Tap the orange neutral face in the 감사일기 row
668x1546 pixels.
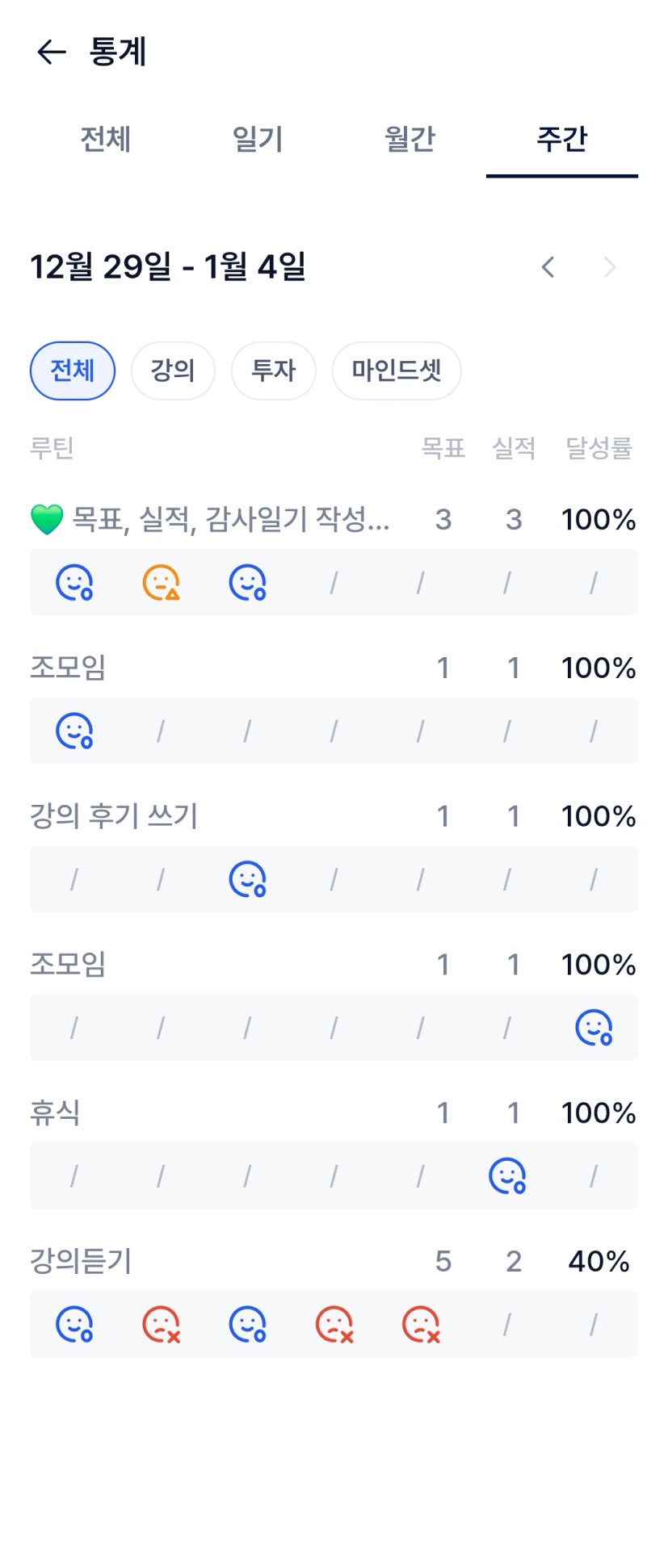(x=161, y=582)
